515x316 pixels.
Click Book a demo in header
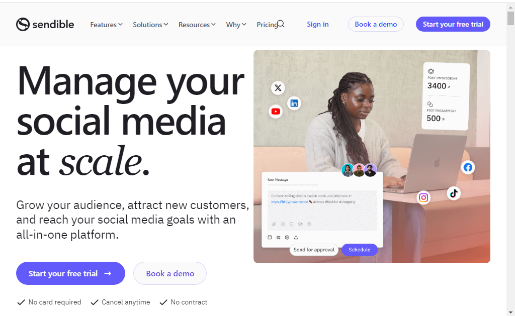(376, 24)
